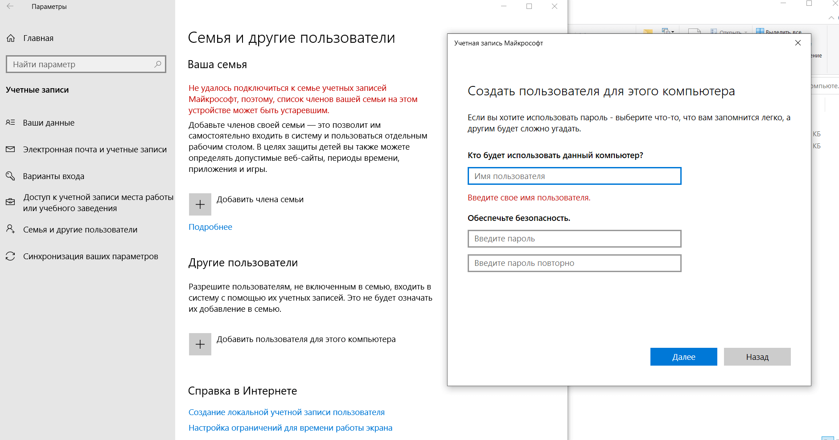Open Настройка ограничений времени экрана link
Viewport: 839px width, 440px height.
pos(290,428)
